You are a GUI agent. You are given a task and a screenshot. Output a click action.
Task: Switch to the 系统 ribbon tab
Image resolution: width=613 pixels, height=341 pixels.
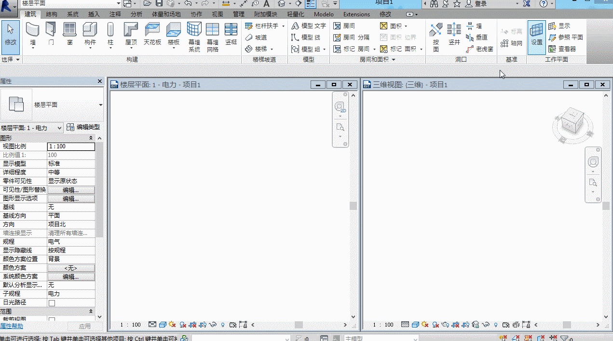coord(73,14)
